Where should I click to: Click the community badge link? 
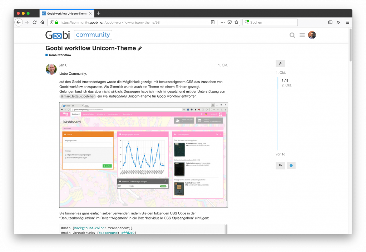click(93, 35)
